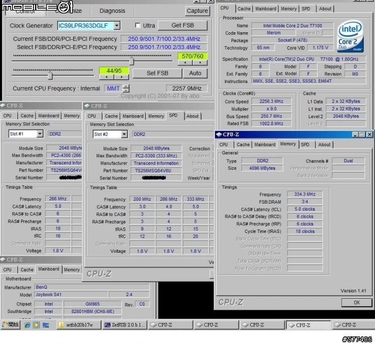Launch the media player quick launch icon
This screenshot has width=375, height=344.
(36, 325)
